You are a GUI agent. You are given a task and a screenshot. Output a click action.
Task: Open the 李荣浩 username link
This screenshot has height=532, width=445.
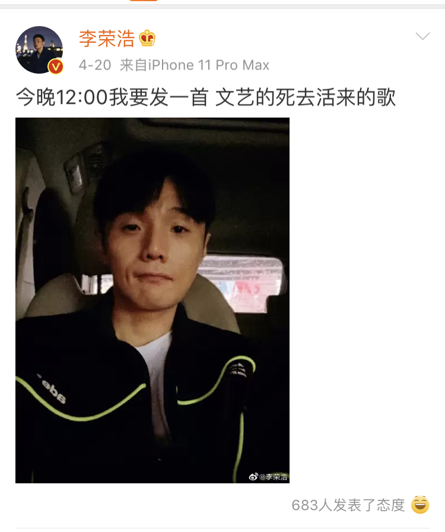tap(107, 39)
